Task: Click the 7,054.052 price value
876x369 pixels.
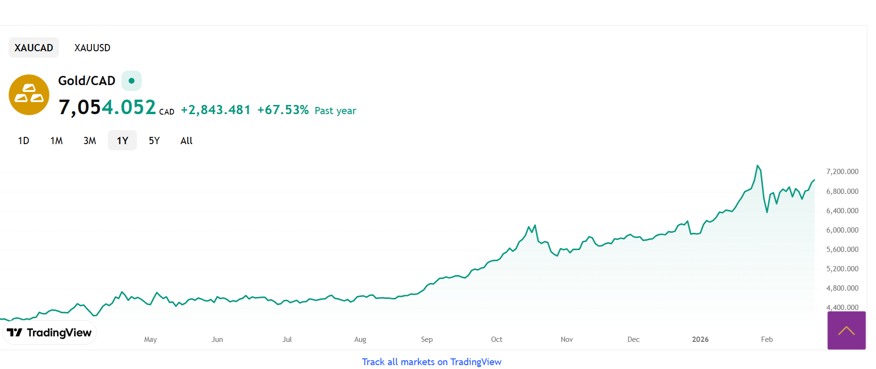Action: (x=107, y=107)
